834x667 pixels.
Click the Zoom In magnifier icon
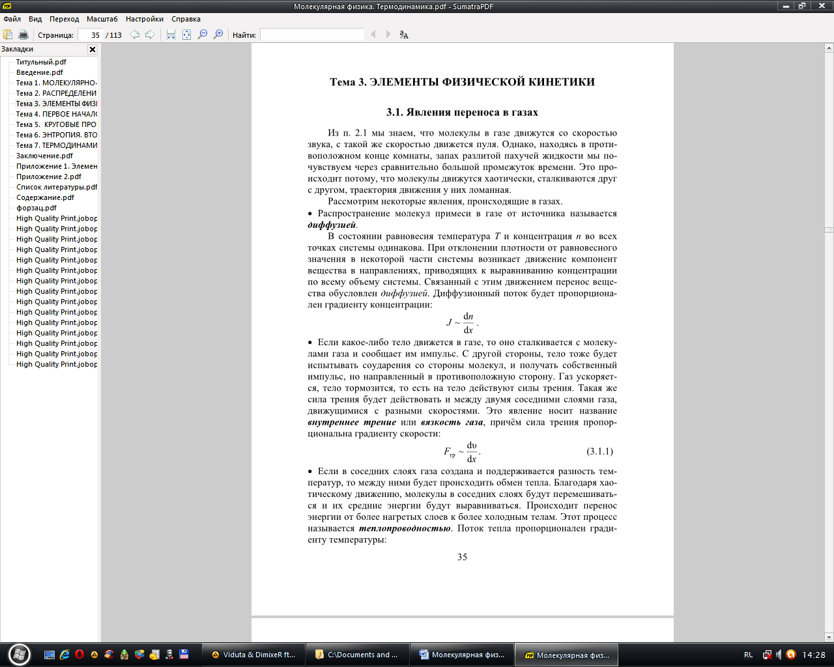pyautogui.click(x=218, y=35)
